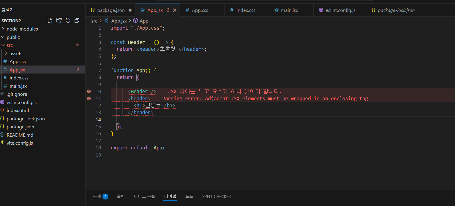Open index.html in the file tree

pyautogui.click(x=42, y=110)
